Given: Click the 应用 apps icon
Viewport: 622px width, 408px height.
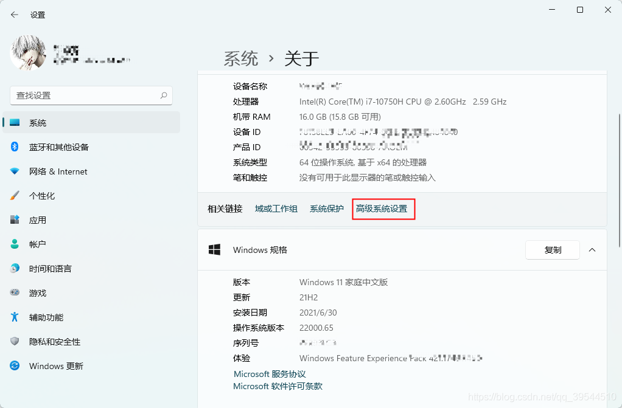Looking at the screenshot, I should pyautogui.click(x=15, y=220).
